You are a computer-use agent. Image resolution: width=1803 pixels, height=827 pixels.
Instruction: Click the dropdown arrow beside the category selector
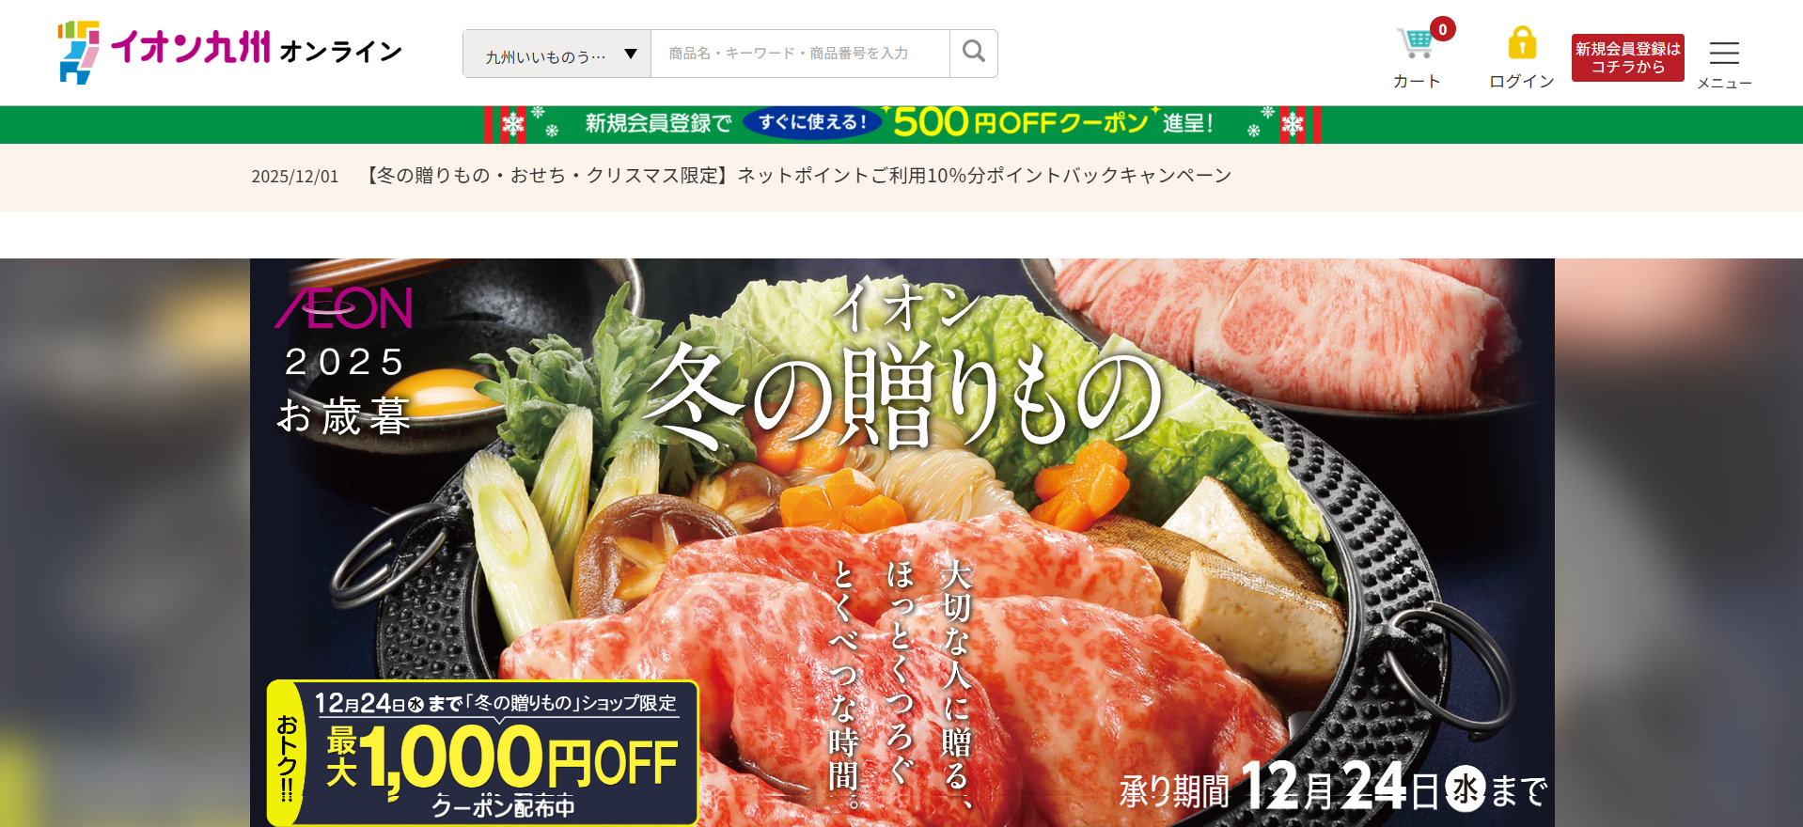(631, 55)
